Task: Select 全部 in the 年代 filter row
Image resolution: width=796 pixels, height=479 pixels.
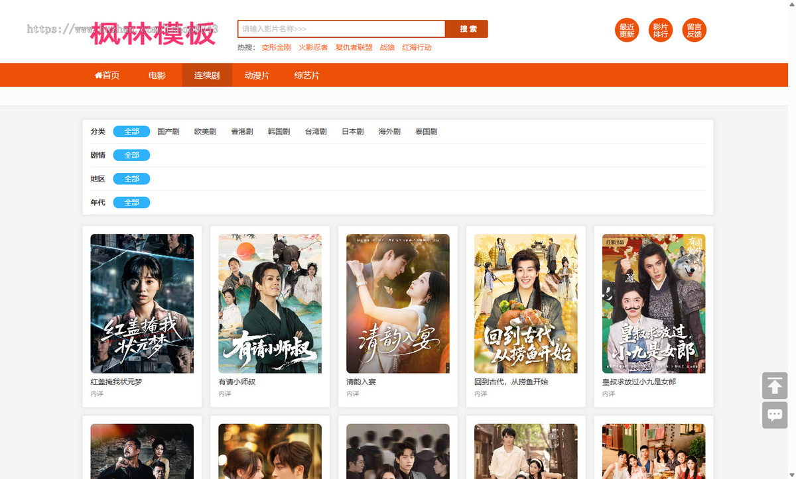Action: [x=131, y=202]
